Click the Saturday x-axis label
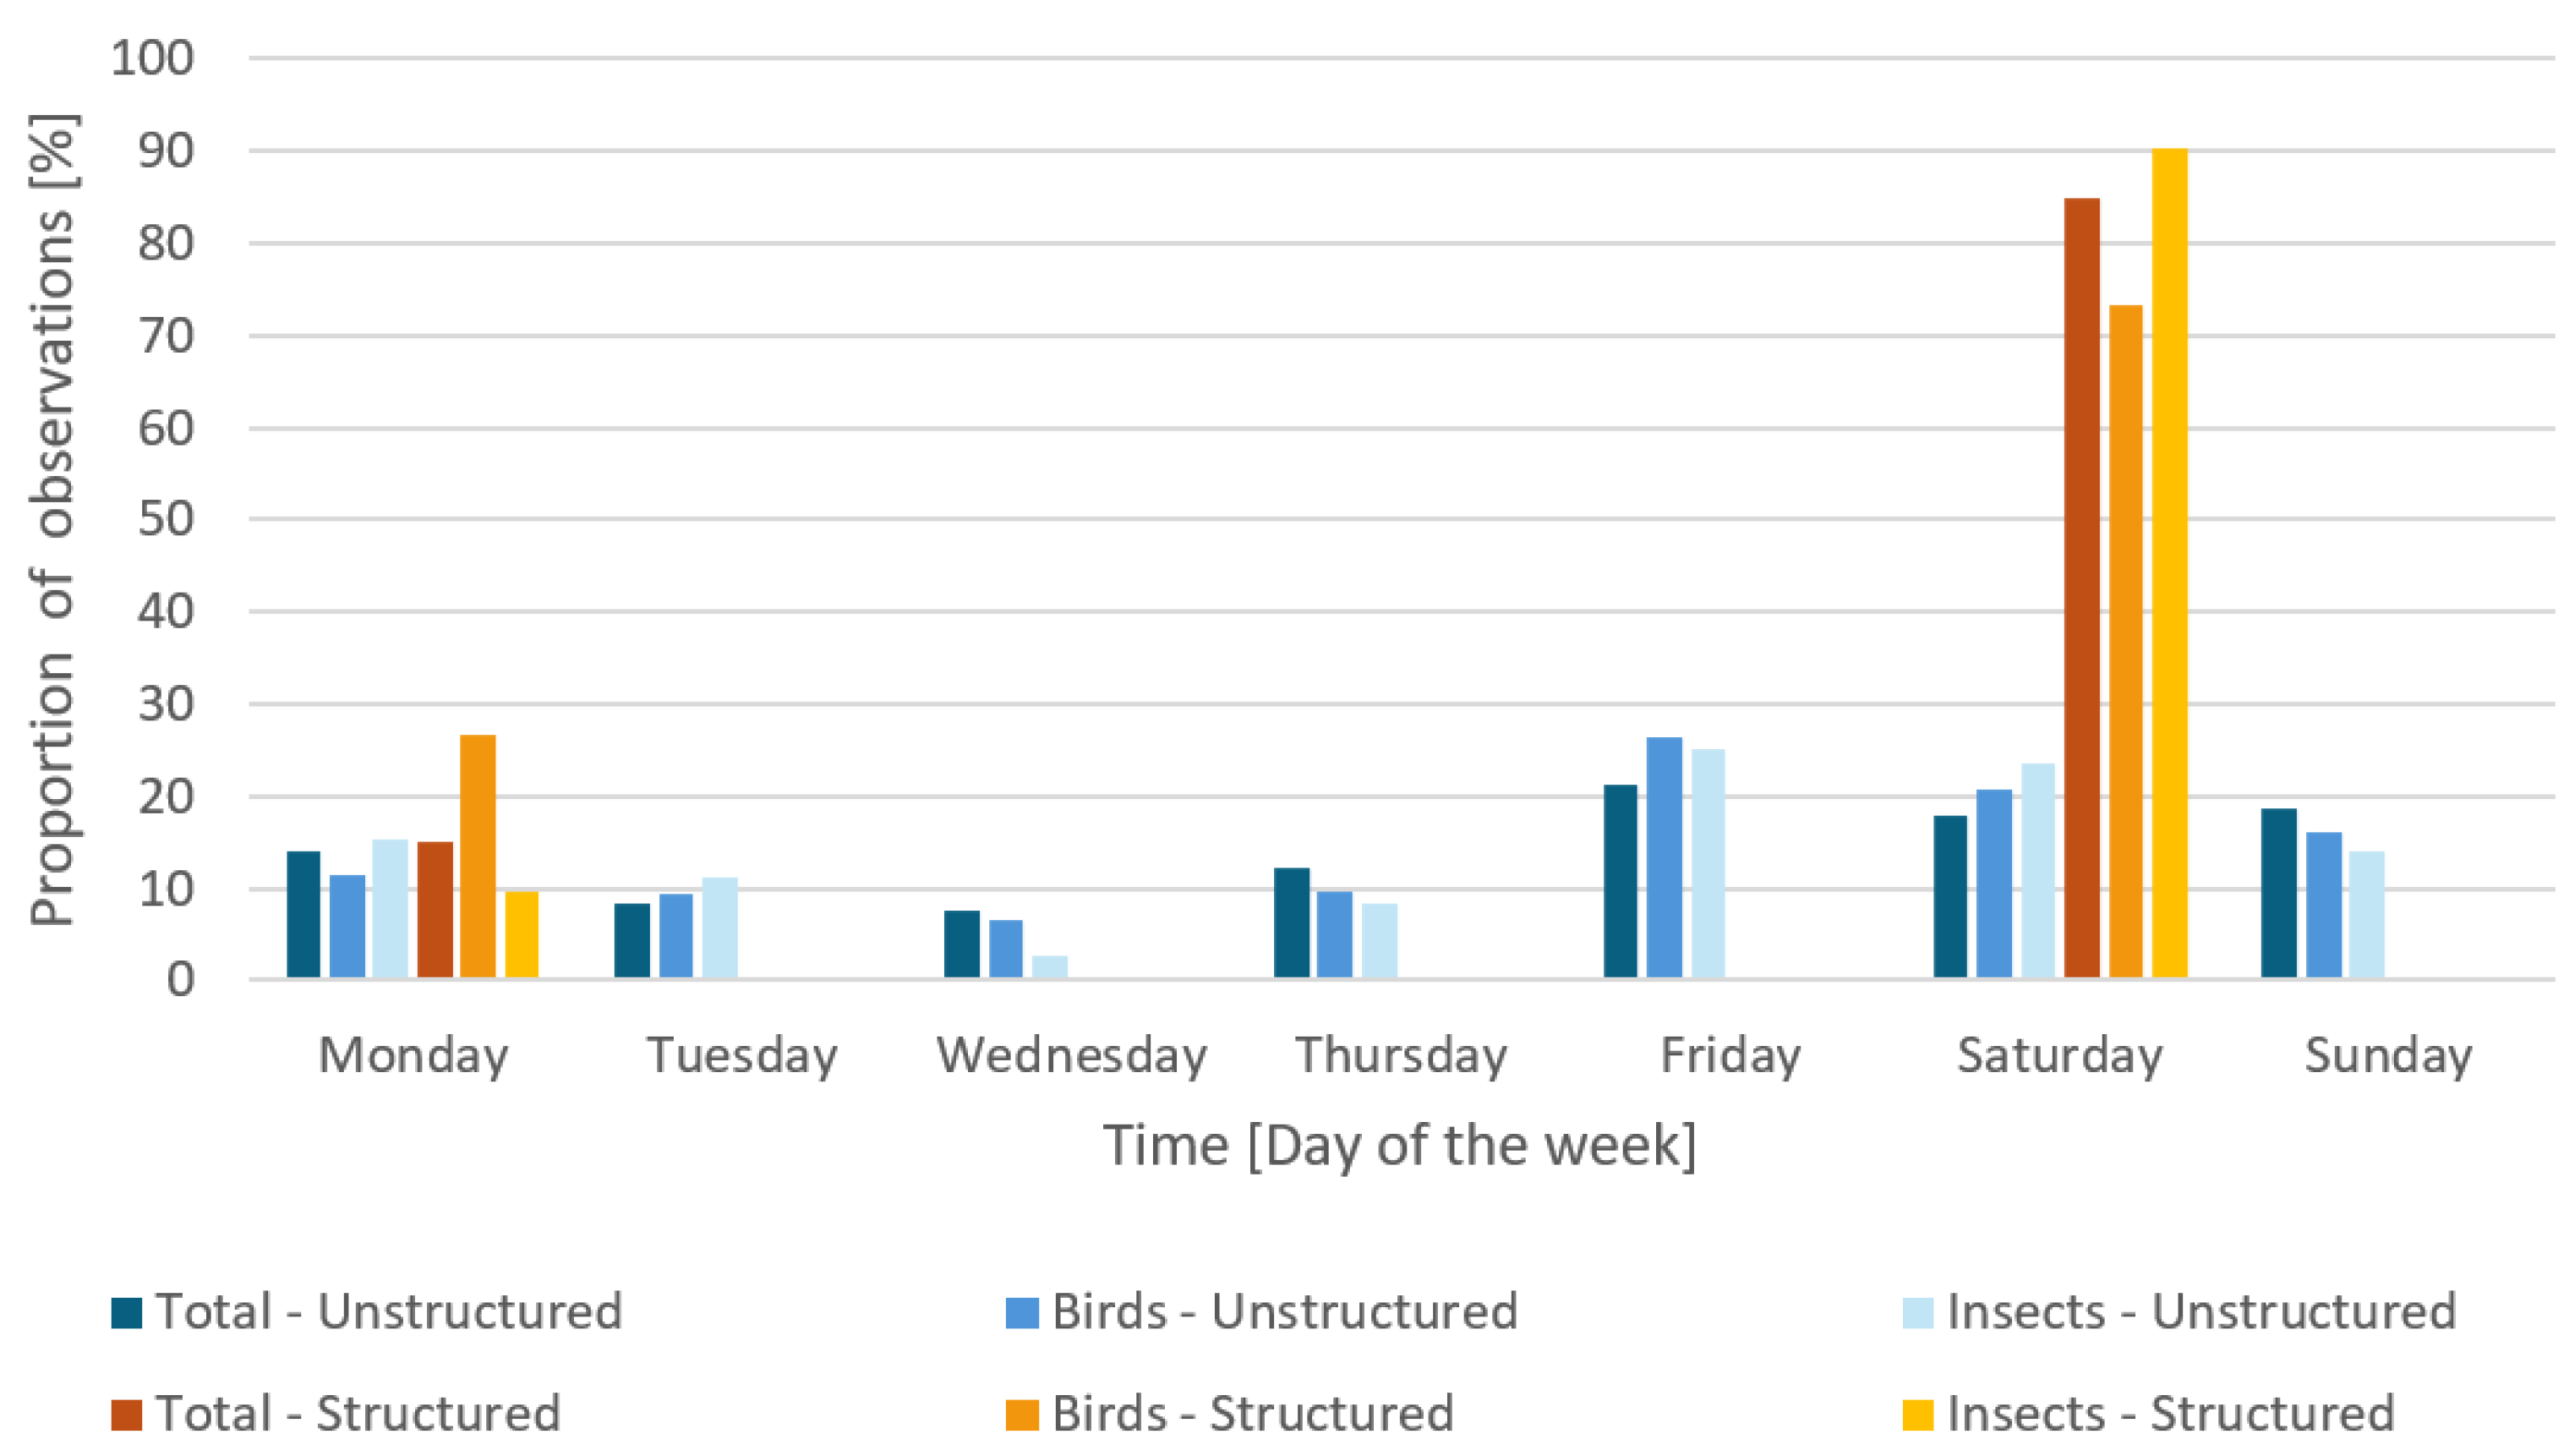 tap(2059, 1056)
